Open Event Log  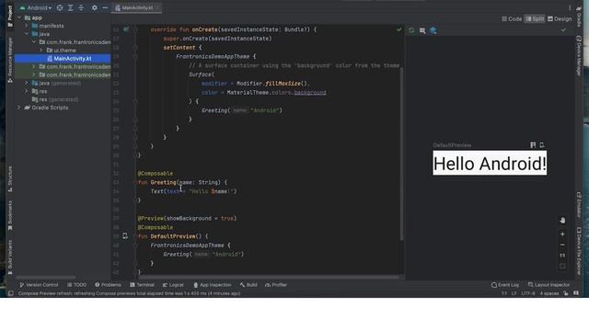(x=505, y=285)
